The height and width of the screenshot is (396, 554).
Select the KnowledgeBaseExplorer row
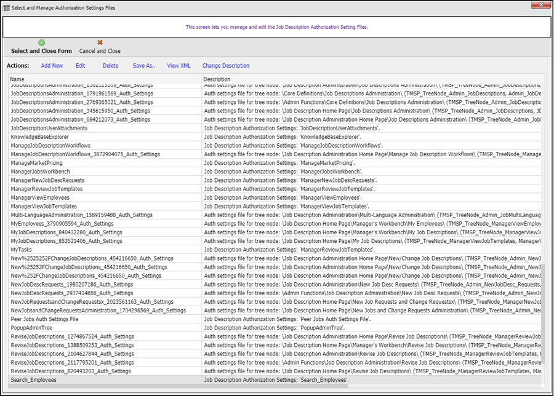point(275,137)
